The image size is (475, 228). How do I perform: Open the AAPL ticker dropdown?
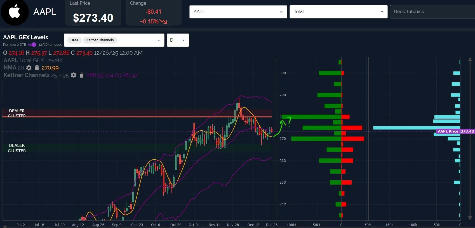238,12
